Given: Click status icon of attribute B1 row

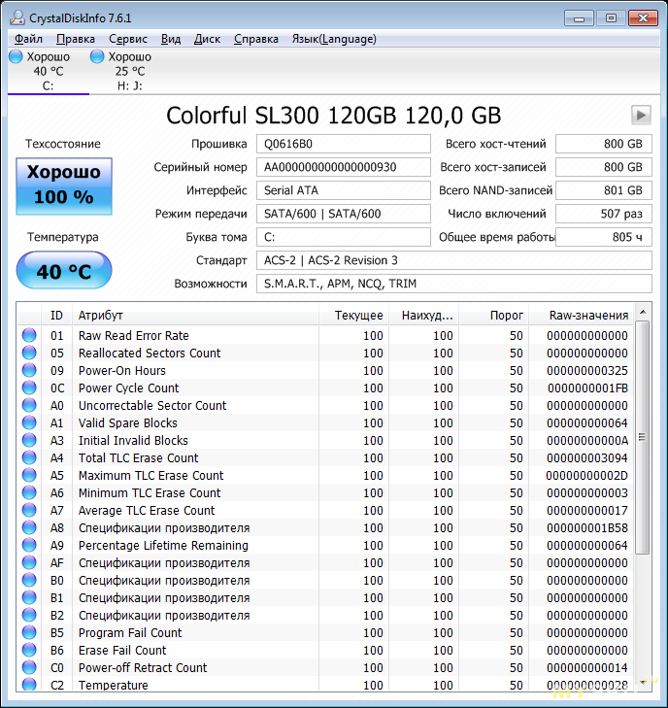Looking at the screenshot, I should click(29, 598).
